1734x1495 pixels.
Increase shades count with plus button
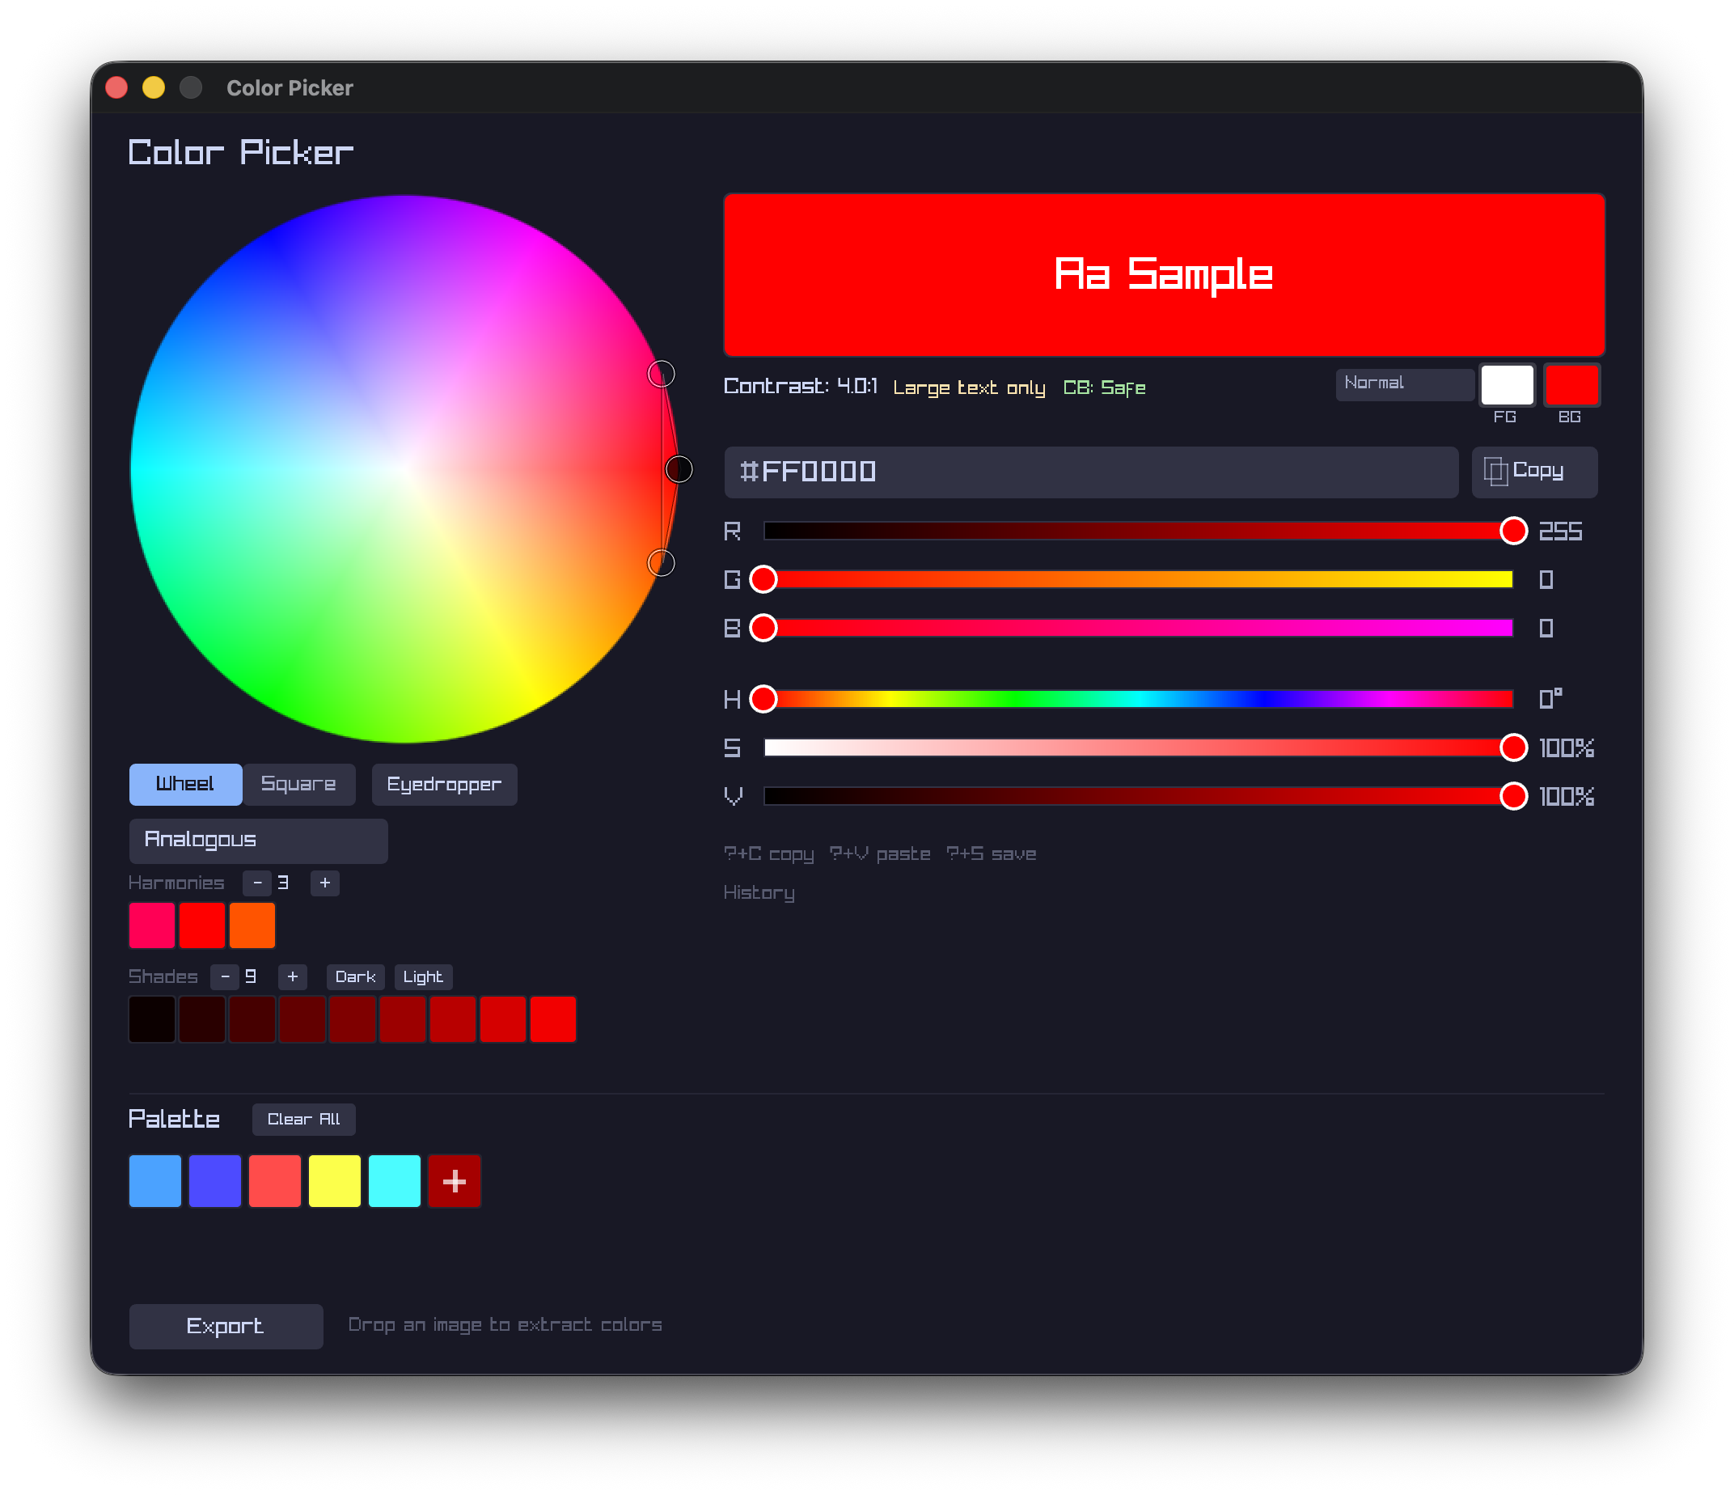click(x=293, y=977)
